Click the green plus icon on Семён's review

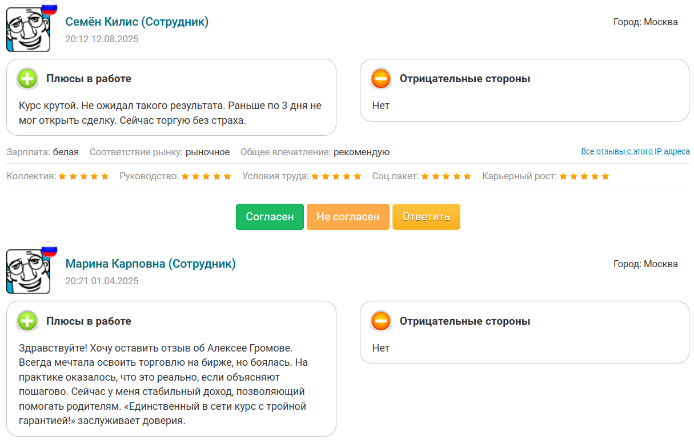tap(27, 79)
